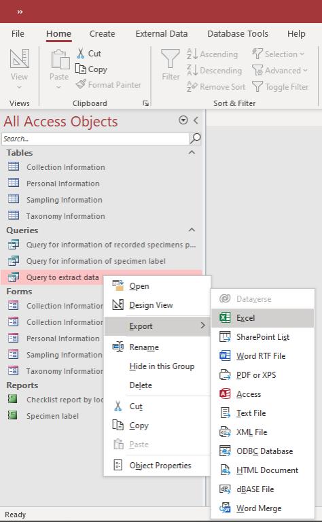This screenshot has height=522, width=322.
Task: Open Object Properties from context menu
Action: (157, 466)
